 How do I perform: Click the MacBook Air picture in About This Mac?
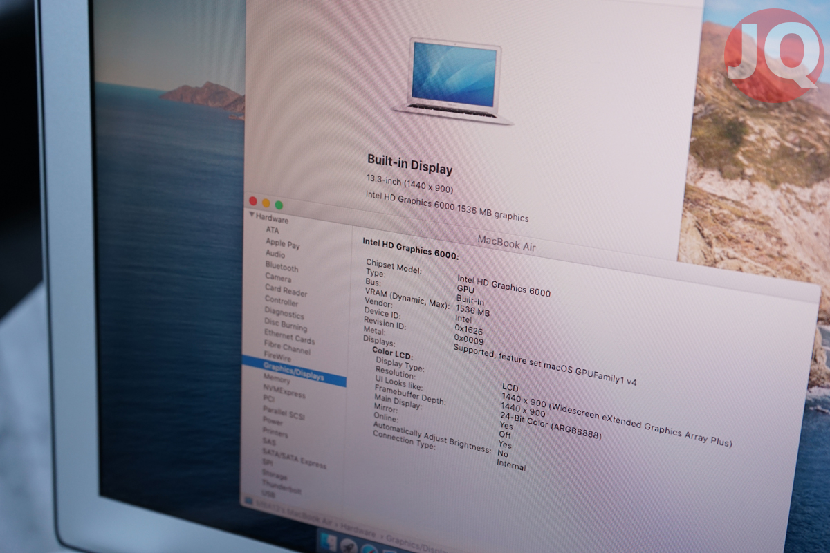(454, 82)
